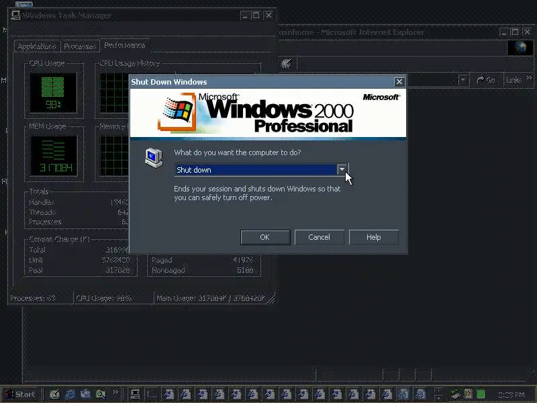The width and height of the screenshot is (537, 403).
Task: Click the computer icon in shutdown dialog
Action: click(154, 158)
